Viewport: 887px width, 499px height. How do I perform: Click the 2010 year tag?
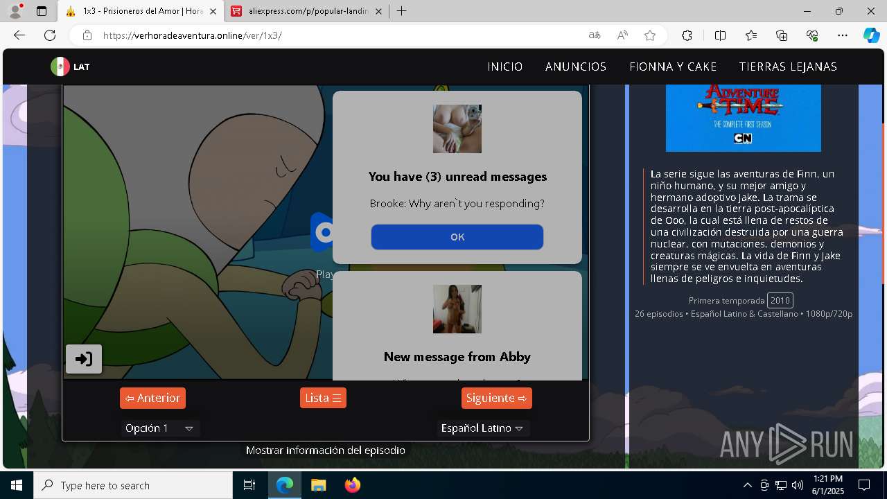pyautogui.click(x=780, y=300)
